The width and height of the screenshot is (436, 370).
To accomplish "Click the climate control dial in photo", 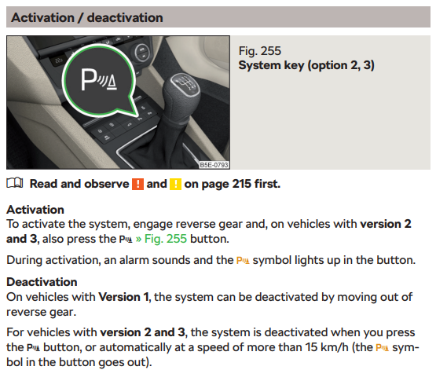I will pyautogui.click(x=143, y=52).
